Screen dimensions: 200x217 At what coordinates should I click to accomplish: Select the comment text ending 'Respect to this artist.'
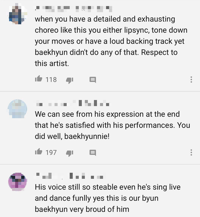pos(111,41)
